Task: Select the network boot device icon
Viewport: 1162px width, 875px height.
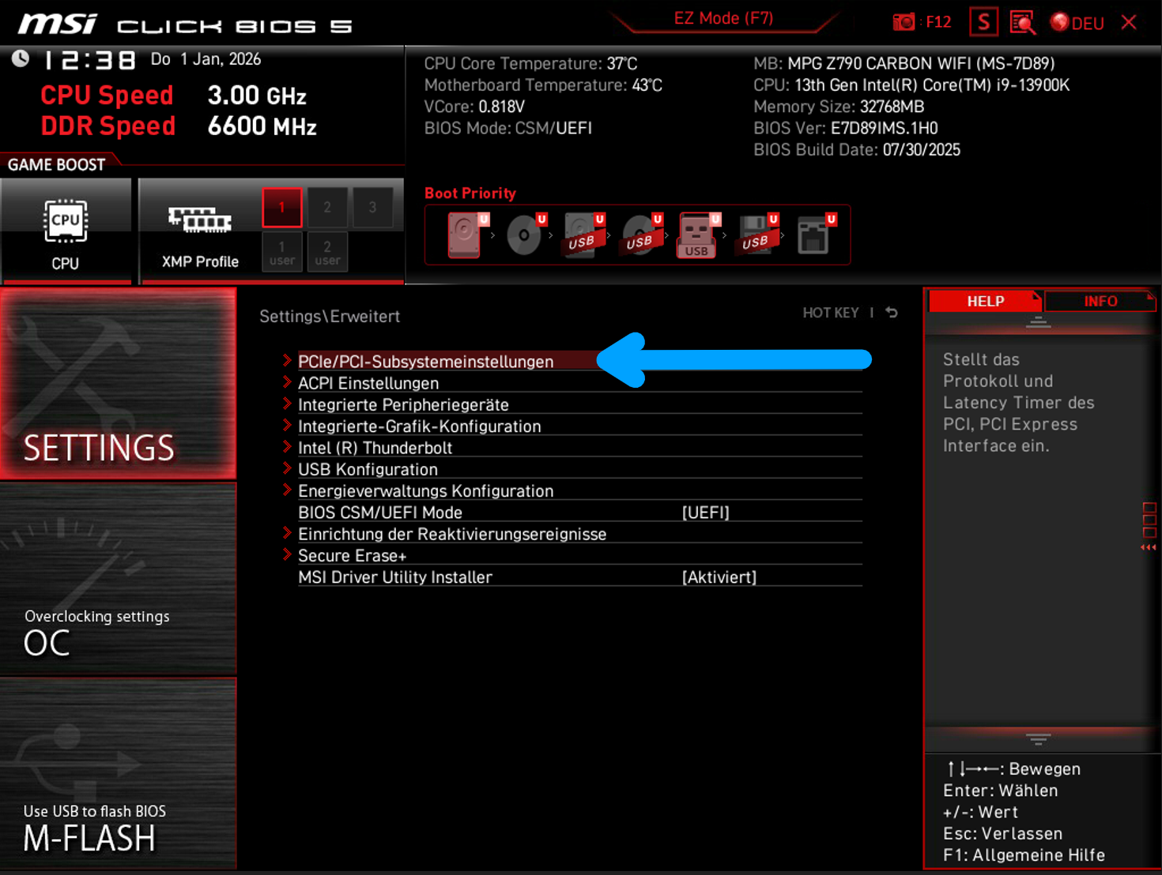Action: pyautogui.click(x=815, y=235)
